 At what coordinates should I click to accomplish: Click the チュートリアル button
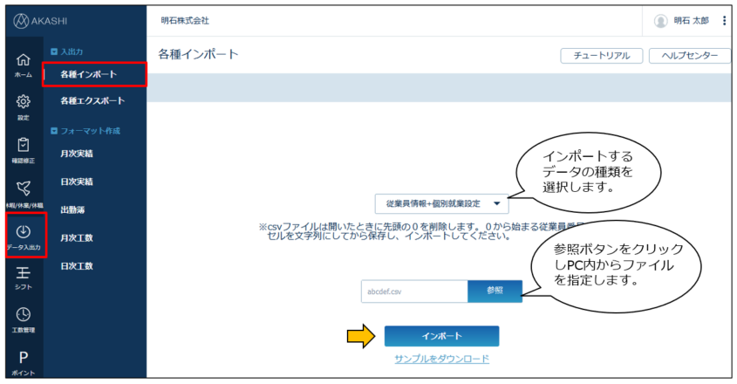[602, 56]
